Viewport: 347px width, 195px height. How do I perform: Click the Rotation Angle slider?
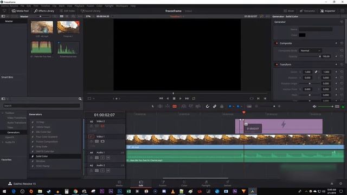(x=310, y=83)
